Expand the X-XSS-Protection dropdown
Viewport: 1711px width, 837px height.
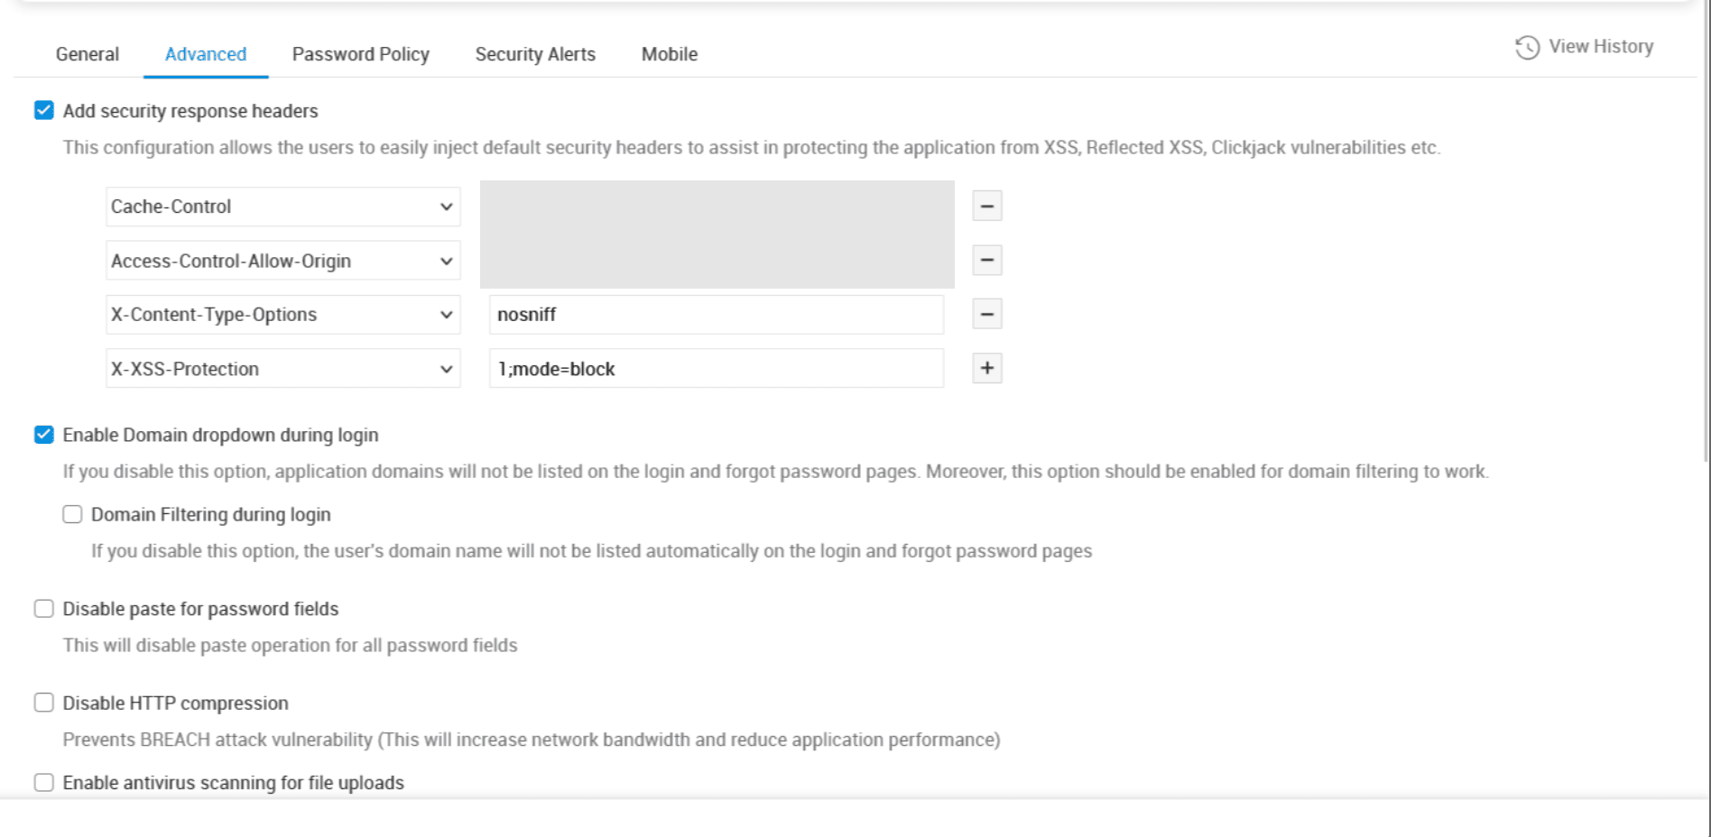click(x=282, y=369)
